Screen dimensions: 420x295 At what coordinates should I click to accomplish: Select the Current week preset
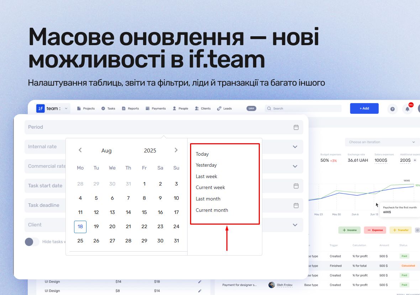coord(210,187)
